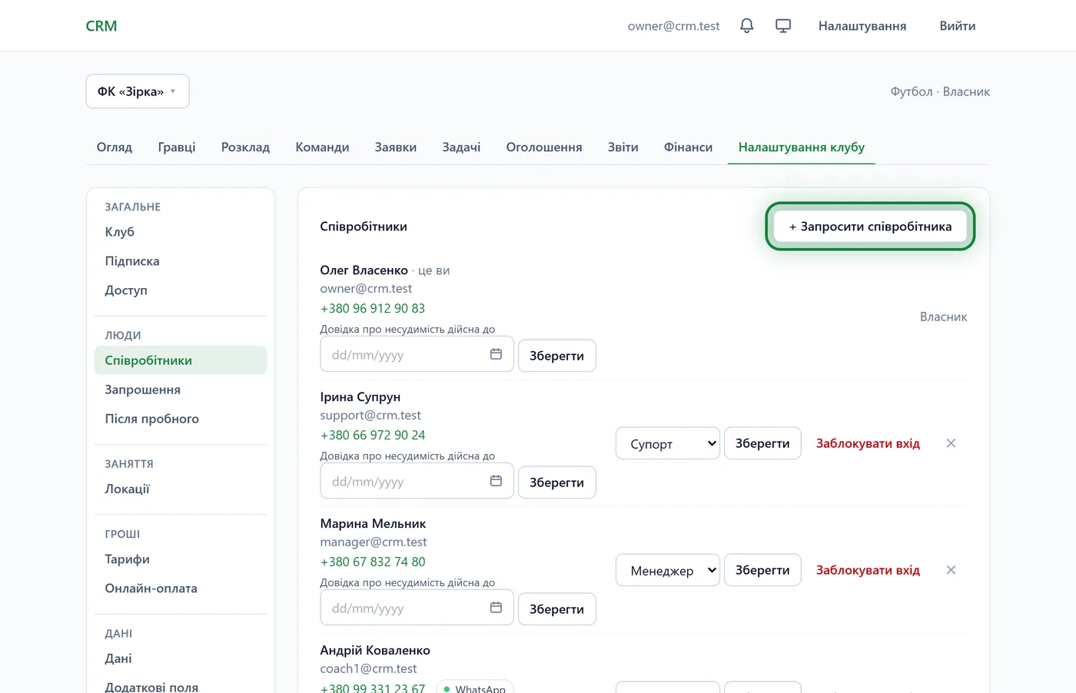Click the Вийти logout link

click(x=958, y=26)
